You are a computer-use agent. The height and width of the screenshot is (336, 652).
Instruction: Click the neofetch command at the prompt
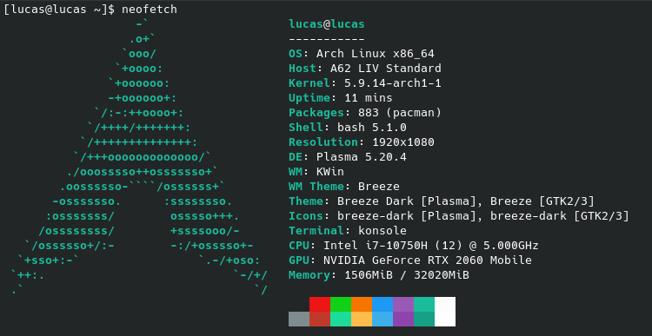(150, 10)
